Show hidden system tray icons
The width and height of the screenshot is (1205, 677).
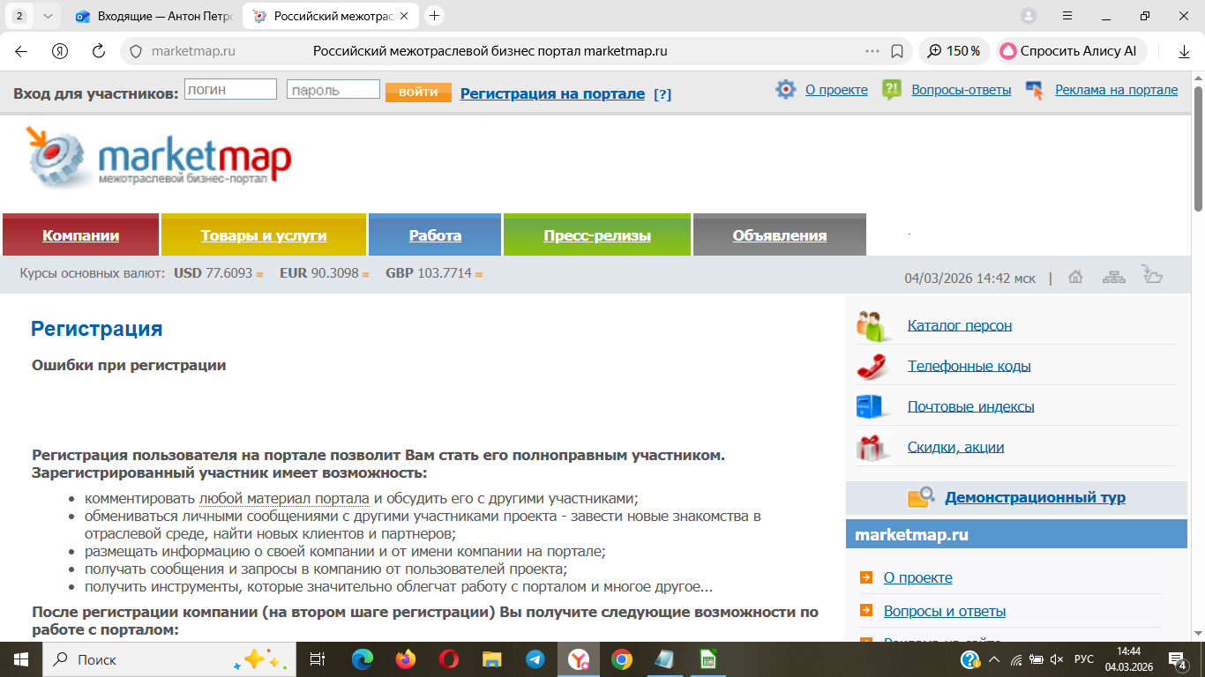[994, 659]
